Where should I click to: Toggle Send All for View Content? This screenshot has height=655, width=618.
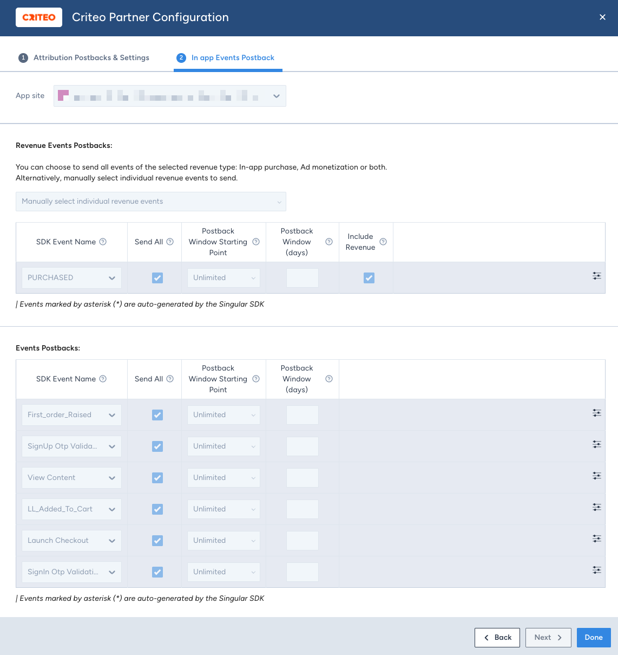pyautogui.click(x=157, y=478)
